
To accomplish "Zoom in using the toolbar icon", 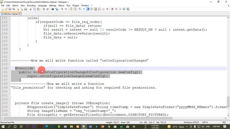I will [62, 9].
